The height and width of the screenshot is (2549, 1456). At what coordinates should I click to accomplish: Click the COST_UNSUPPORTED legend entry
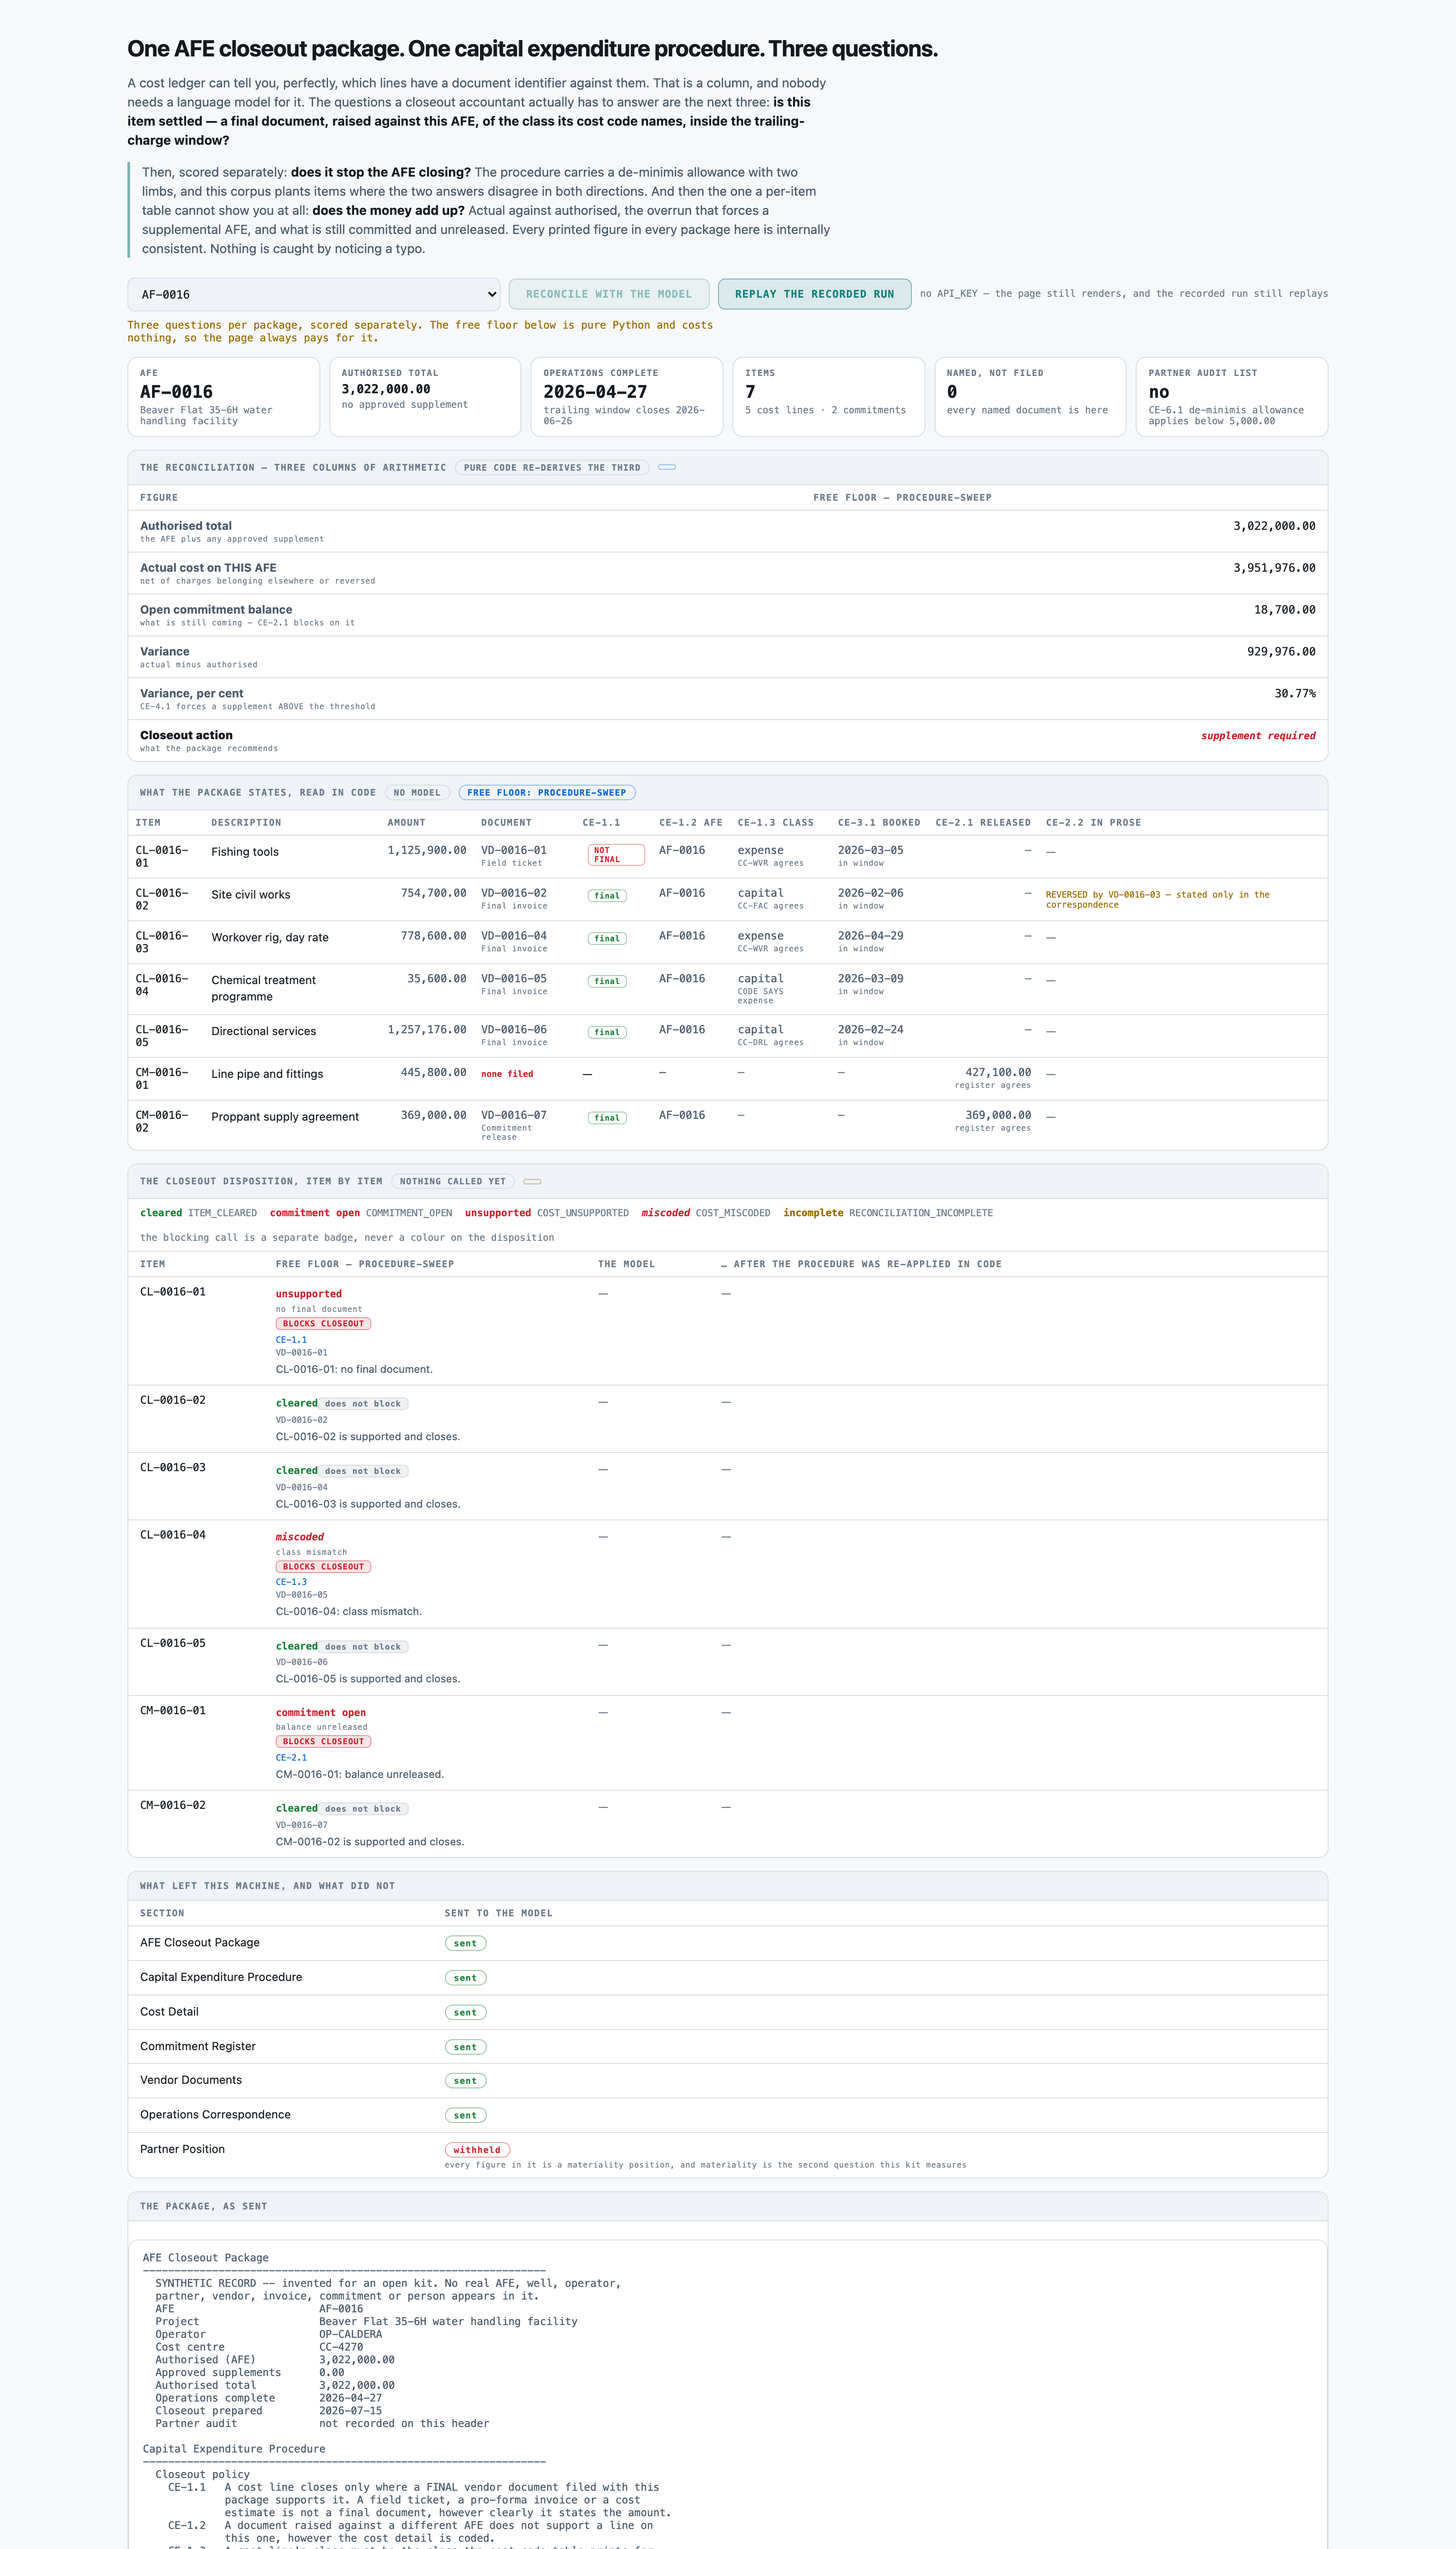547,1214
